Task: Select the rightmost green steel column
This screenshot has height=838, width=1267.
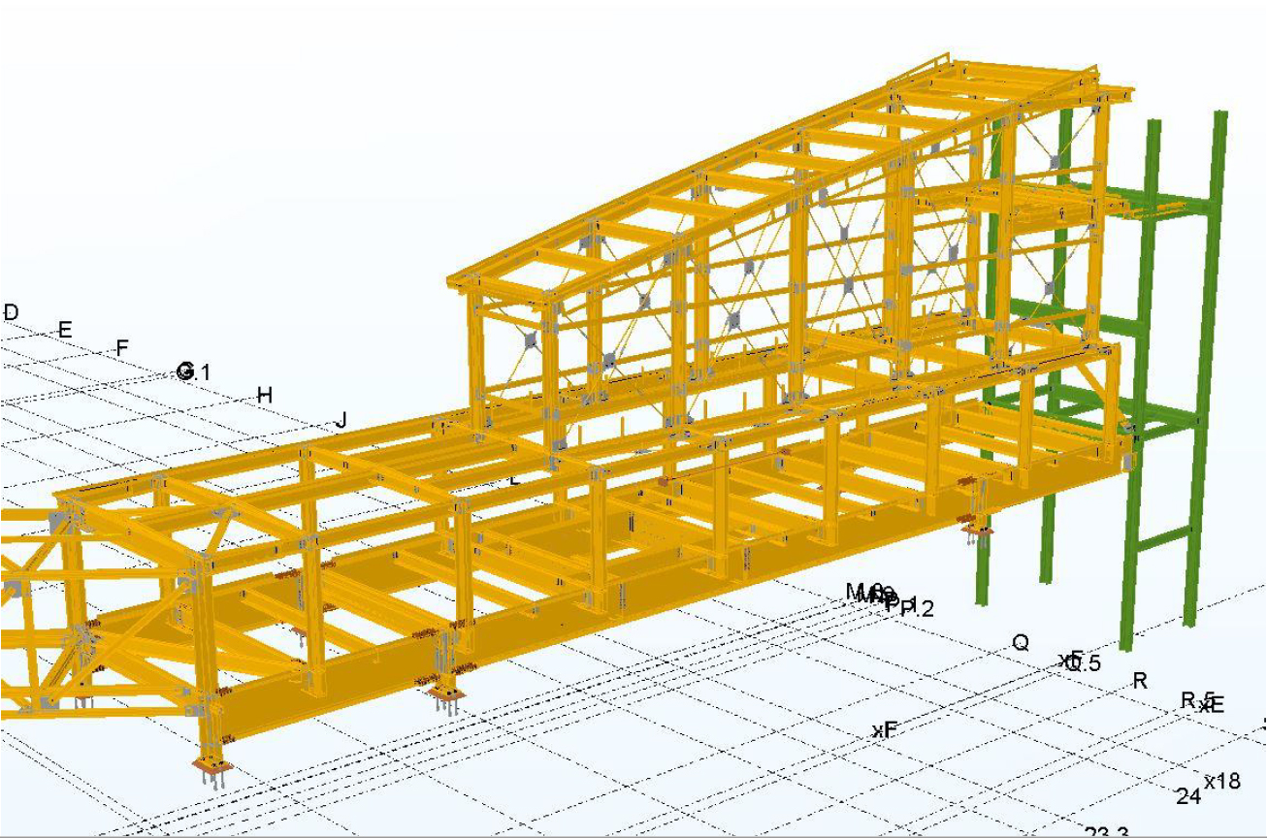Action: coord(1206,368)
